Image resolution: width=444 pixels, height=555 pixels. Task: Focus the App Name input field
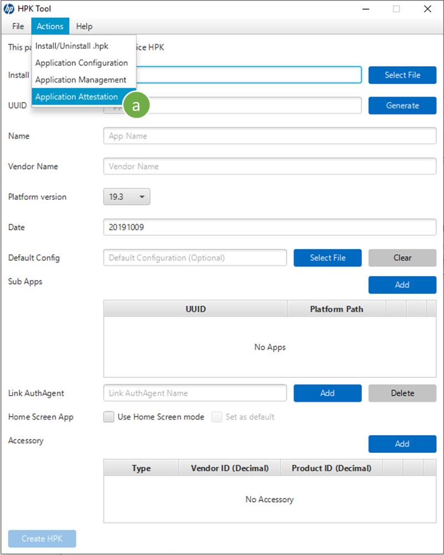click(270, 136)
